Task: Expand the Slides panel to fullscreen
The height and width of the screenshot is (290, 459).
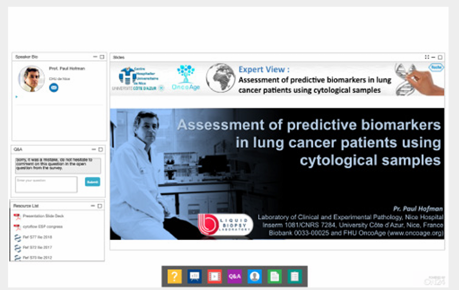Action: (x=427, y=57)
